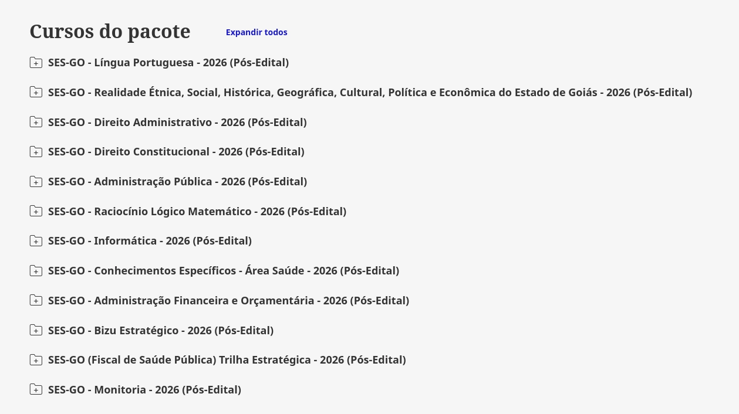Click folder-plus icon next to Bizu Estratégico
This screenshot has height=414, width=739.
click(36, 330)
